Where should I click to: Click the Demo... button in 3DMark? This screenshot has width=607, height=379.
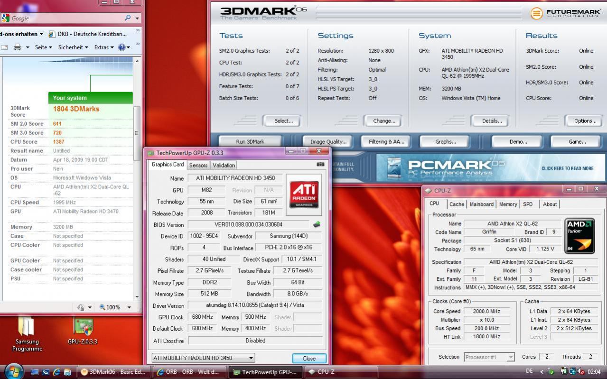(x=518, y=141)
